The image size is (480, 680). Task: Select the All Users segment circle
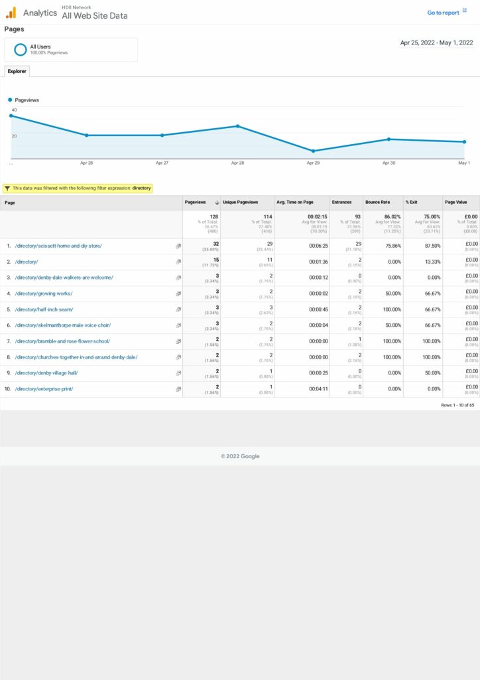(x=21, y=50)
